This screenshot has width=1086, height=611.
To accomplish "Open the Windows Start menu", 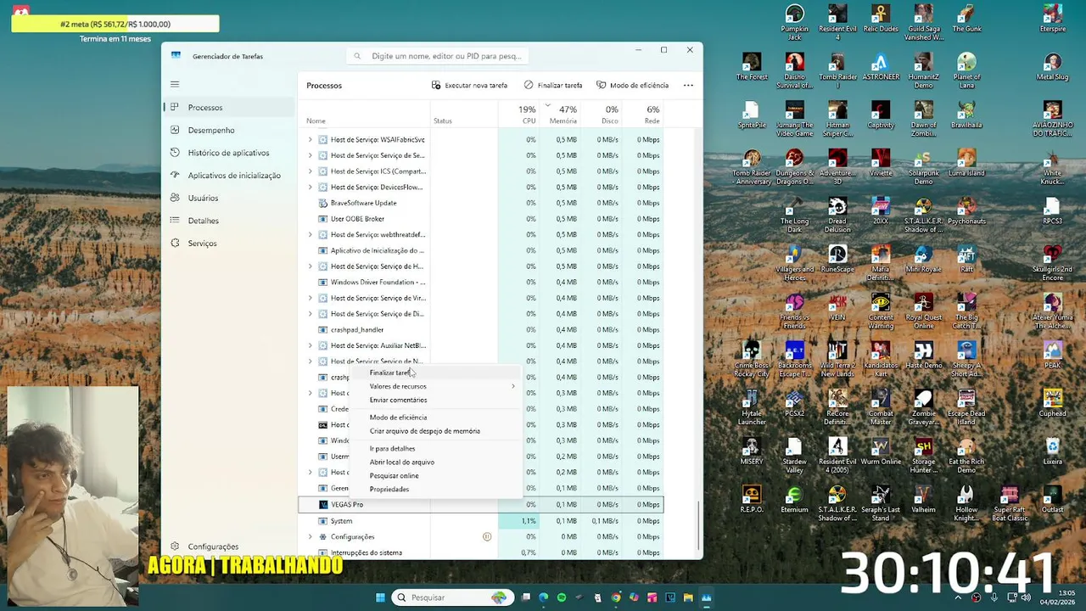I will [380, 597].
